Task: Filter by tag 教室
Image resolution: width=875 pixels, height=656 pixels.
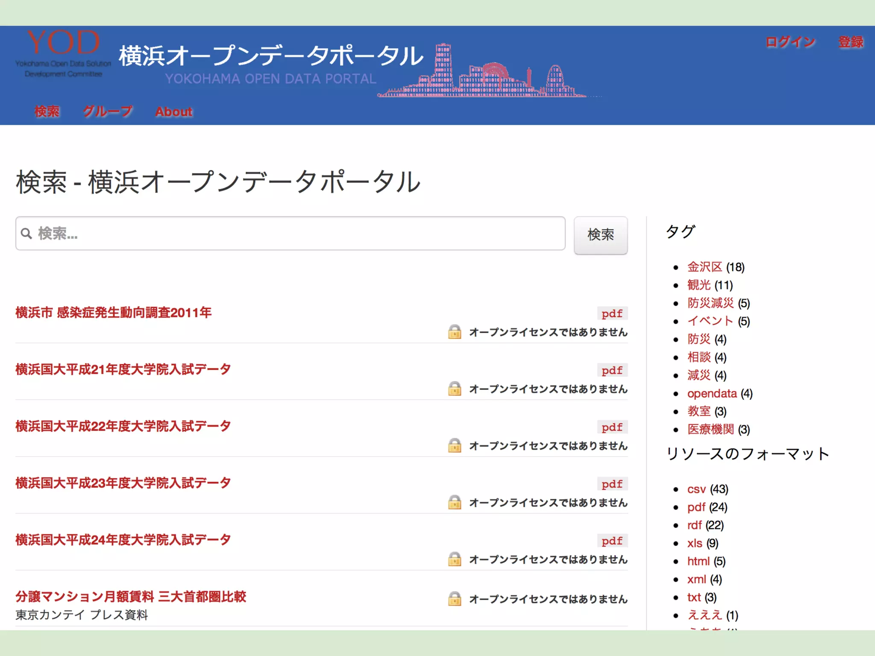Action: click(699, 411)
